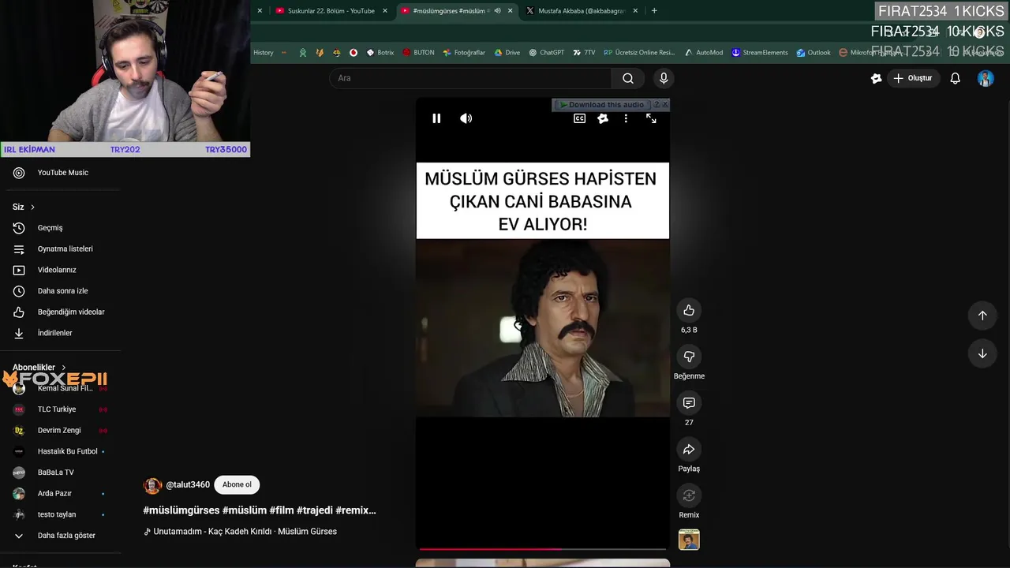This screenshot has height=568, width=1010.
Task: Toggle closed captions on the Short
Action: [x=579, y=118]
